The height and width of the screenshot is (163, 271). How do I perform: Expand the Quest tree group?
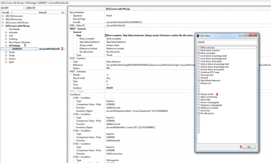[x=6, y=52]
